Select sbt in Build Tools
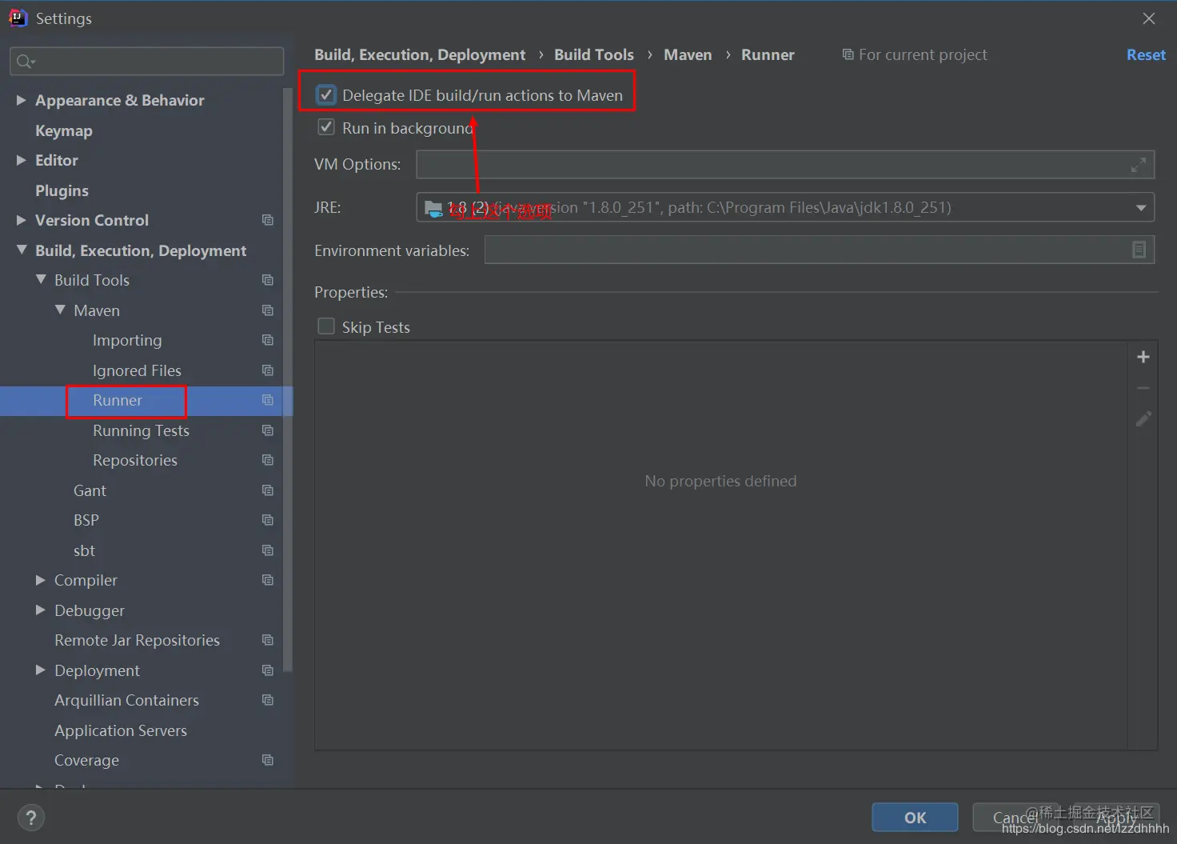This screenshot has width=1177, height=844. 84,550
